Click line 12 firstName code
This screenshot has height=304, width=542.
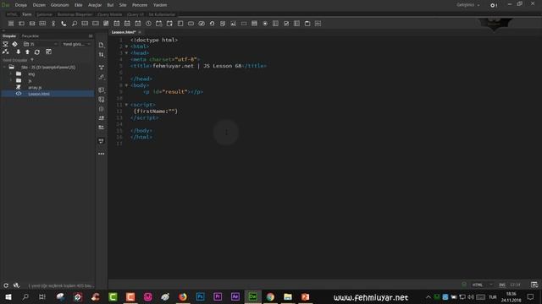156,111
